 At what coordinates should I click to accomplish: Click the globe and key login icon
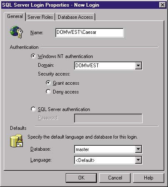coord(17,32)
